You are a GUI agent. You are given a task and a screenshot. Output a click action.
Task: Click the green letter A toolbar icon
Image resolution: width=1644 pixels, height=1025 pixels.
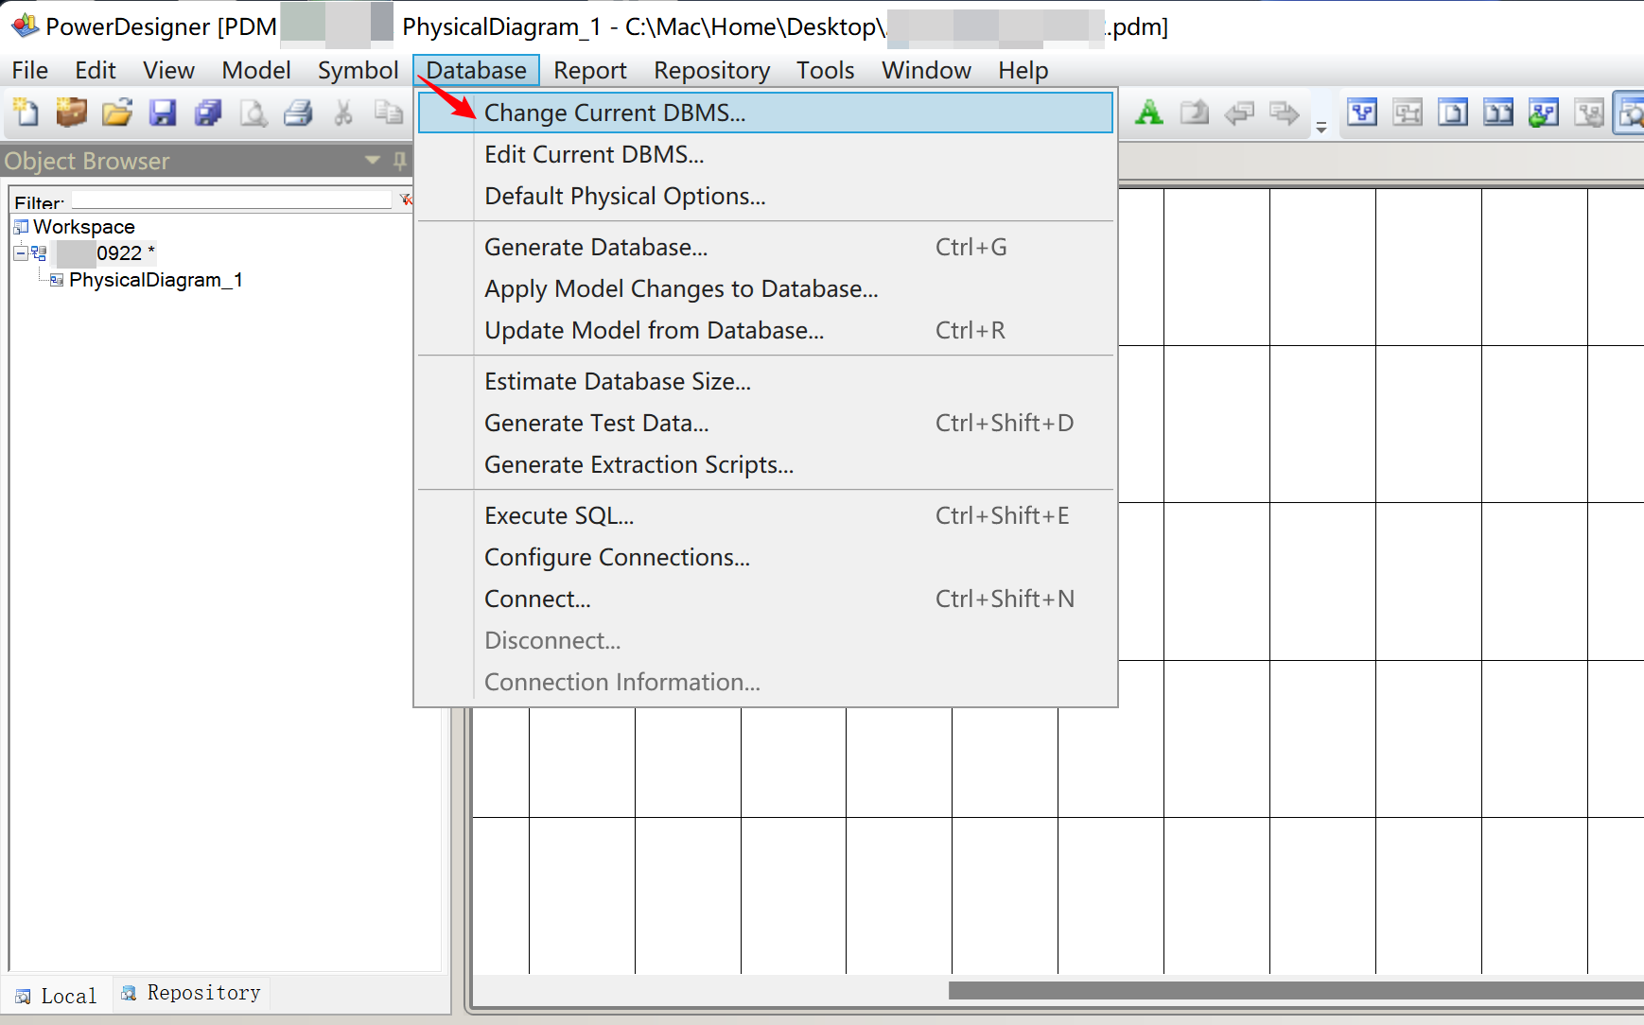pos(1148,113)
